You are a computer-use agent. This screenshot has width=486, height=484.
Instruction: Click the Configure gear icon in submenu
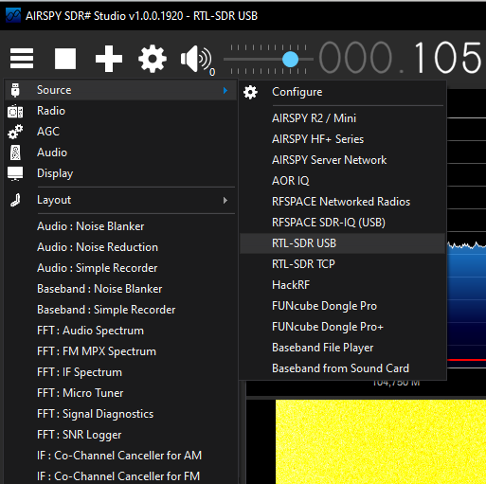pos(250,92)
